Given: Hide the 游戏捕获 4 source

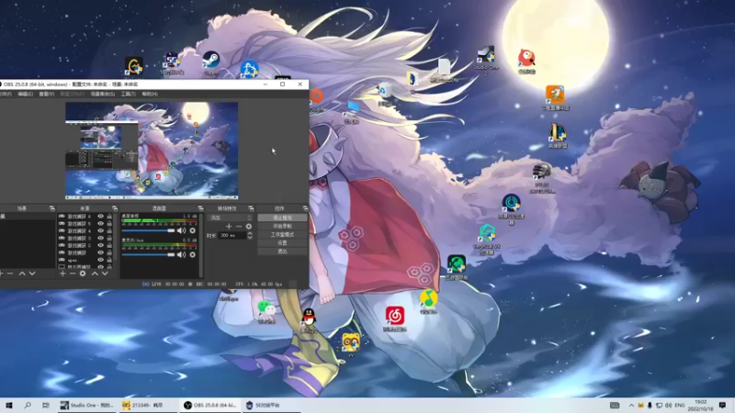Looking at the screenshot, I should (100, 231).
